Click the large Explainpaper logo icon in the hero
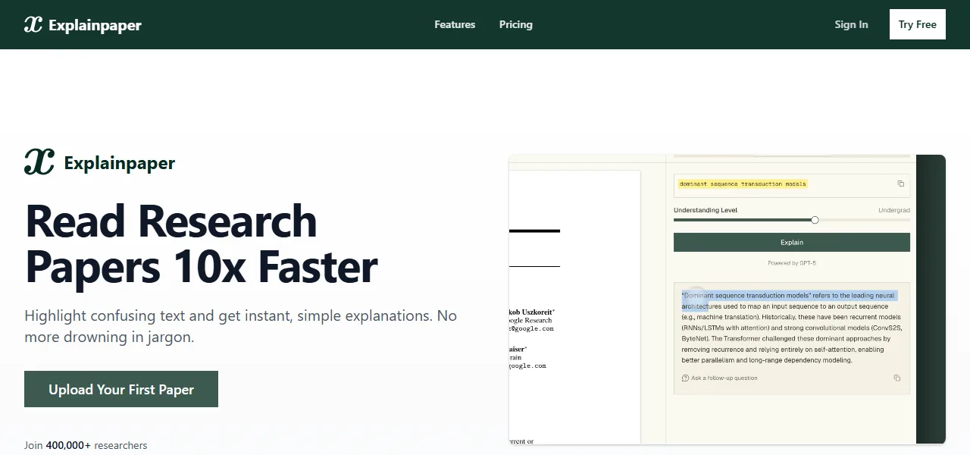Viewport: 970px width, 455px height. coord(39,162)
